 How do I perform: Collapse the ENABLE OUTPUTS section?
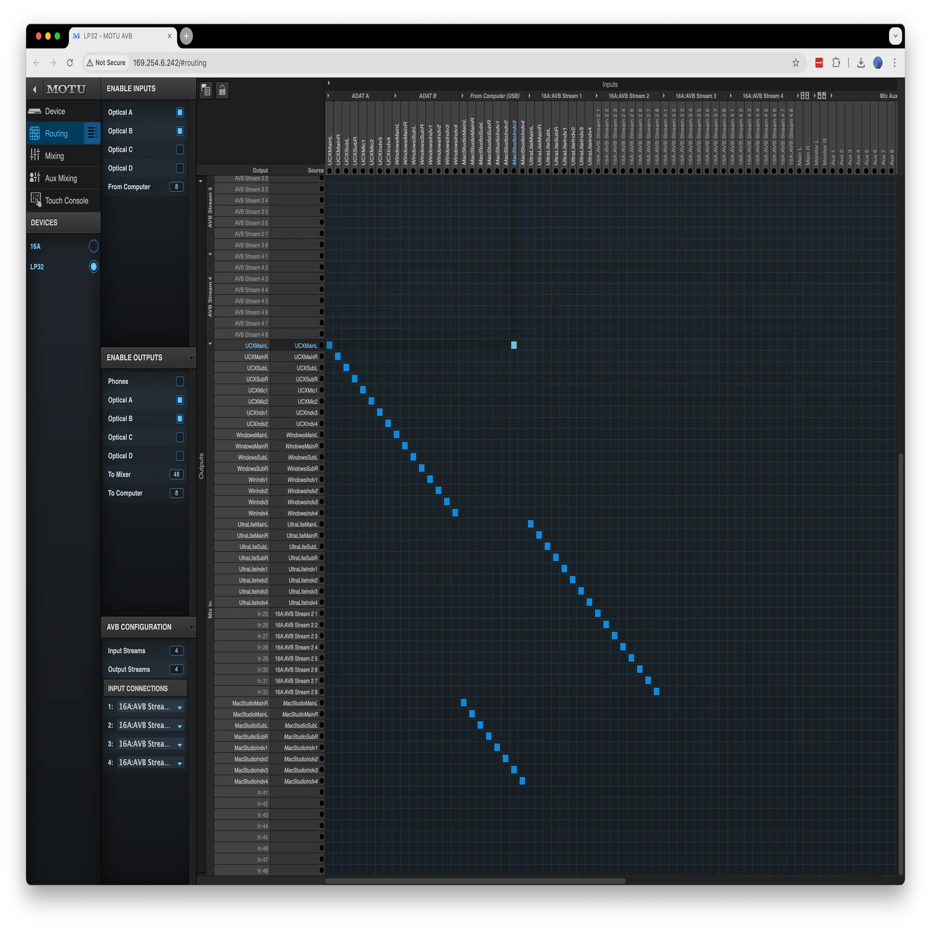(x=191, y=358)
